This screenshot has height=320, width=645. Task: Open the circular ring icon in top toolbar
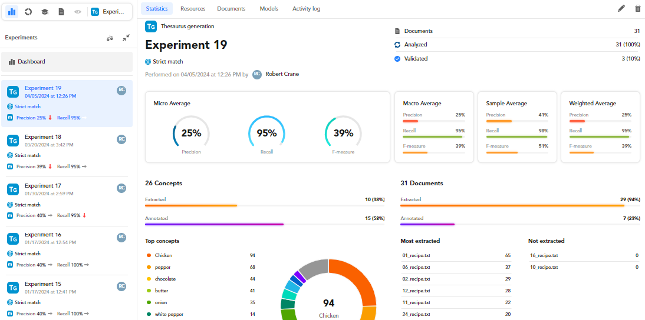tap(28, 12)
